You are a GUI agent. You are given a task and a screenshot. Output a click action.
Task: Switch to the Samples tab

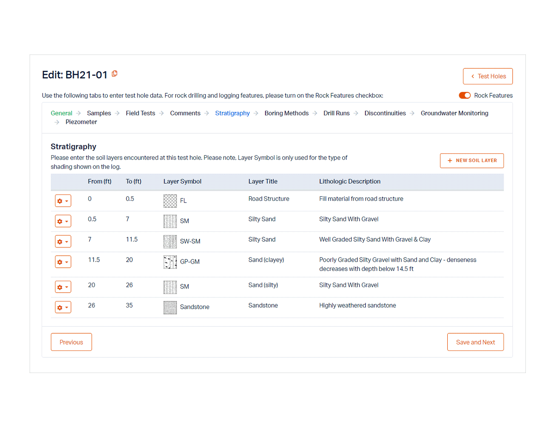[99, 113]
